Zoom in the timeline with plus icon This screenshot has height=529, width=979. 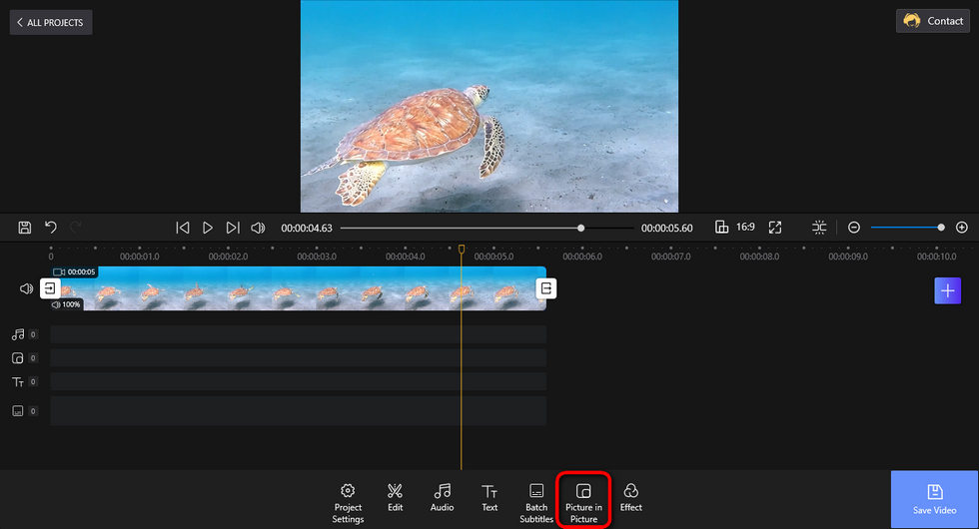click(961, 228)
